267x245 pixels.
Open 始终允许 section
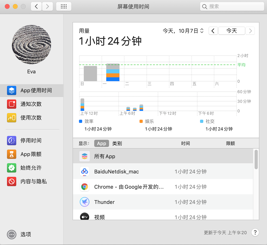(32, 168)
